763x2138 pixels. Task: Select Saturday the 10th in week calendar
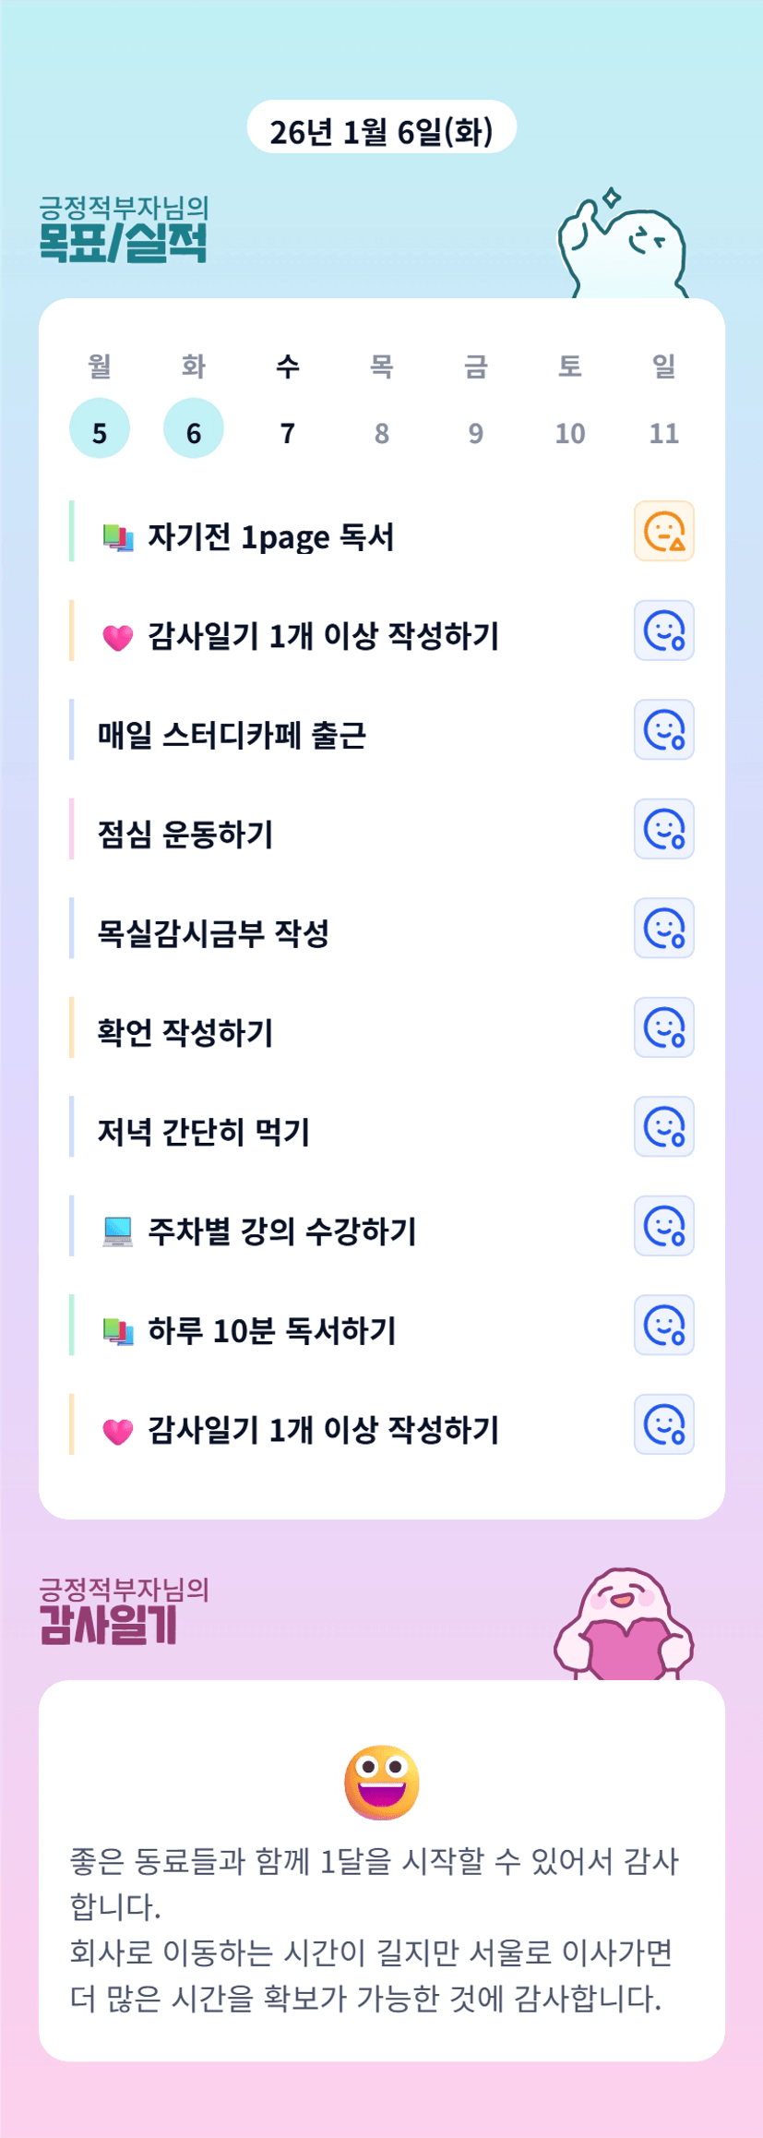570,432
